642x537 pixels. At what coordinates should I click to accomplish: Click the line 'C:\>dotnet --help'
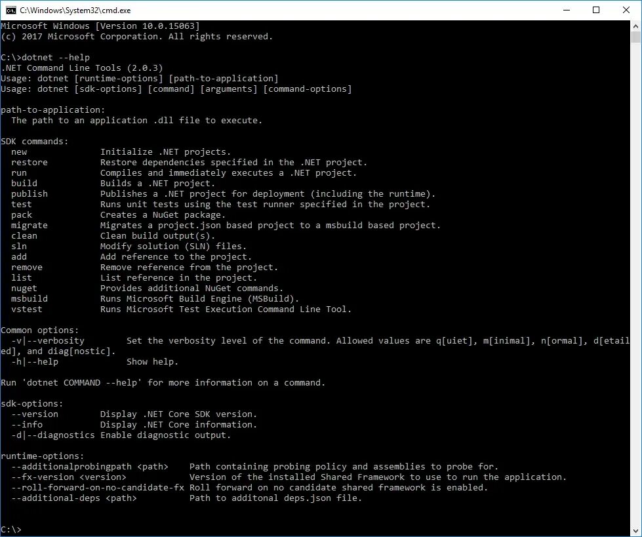point(45,58)
